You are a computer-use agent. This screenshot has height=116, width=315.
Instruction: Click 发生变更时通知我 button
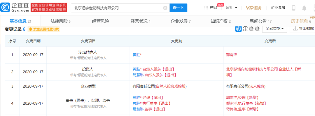[43, 29]
